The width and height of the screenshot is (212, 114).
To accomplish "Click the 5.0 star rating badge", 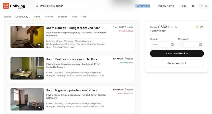I will tap(199, 27).
